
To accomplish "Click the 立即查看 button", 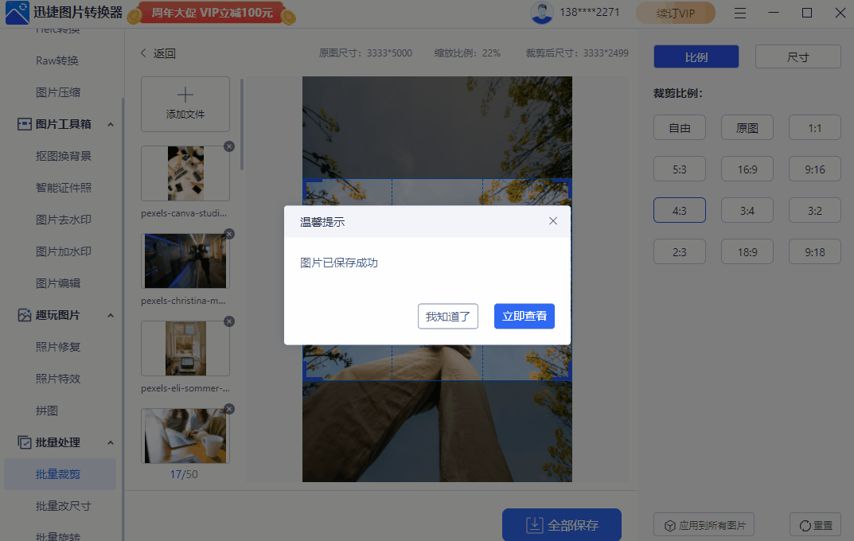I will pos(524,316).
